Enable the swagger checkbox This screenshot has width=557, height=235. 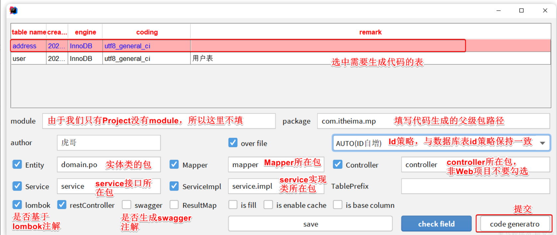coord(126,205)
